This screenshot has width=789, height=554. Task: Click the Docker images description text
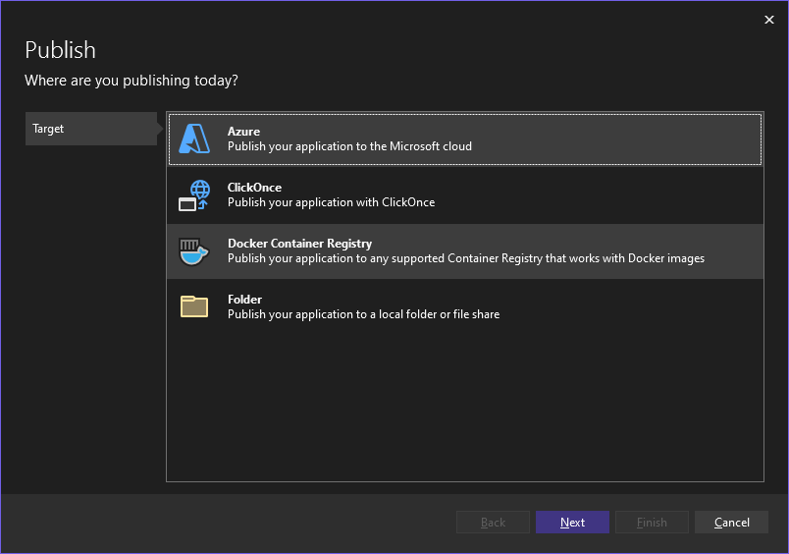tap(465, 258)
